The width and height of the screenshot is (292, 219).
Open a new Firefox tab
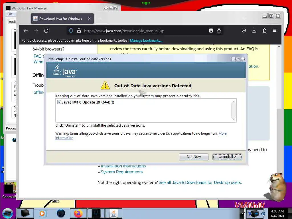point(100,19)
